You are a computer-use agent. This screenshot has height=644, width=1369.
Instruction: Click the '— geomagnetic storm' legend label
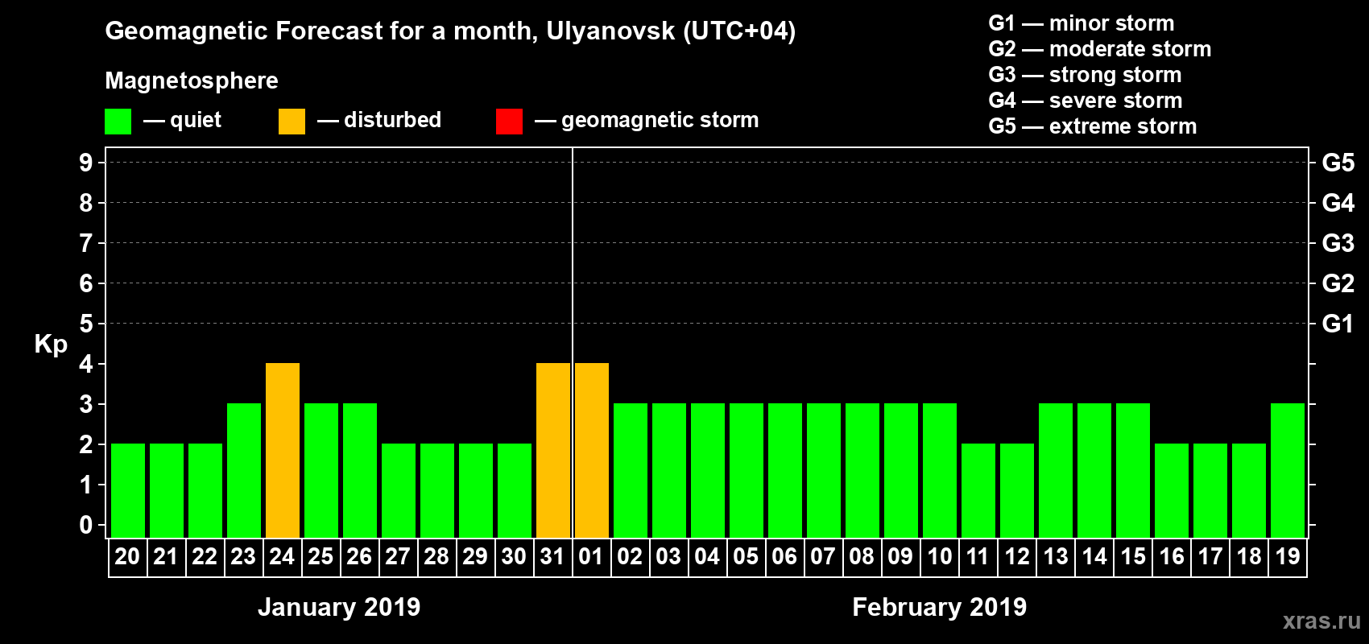pos(647,121)
